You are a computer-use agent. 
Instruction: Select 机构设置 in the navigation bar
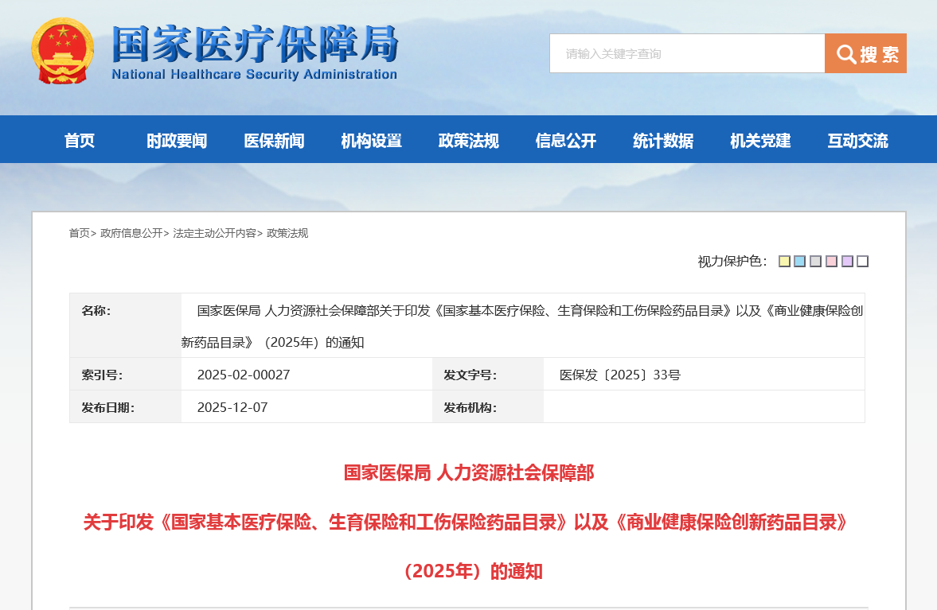(x=371, y=141)
